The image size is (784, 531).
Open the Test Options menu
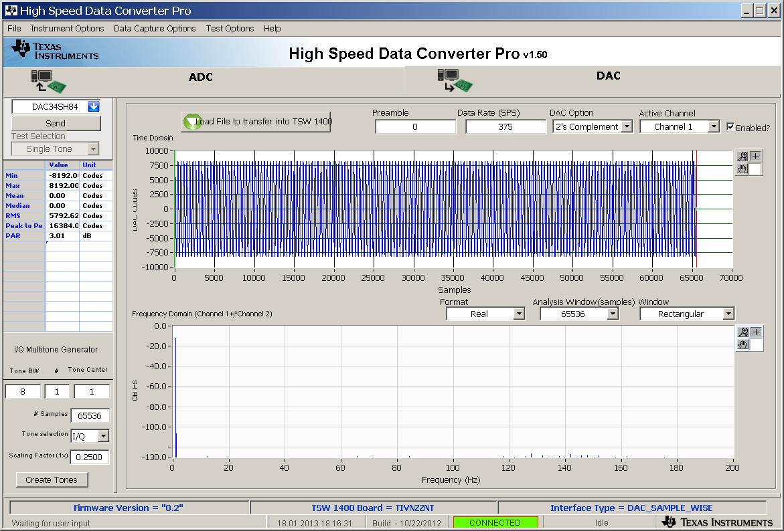point(230,29)
